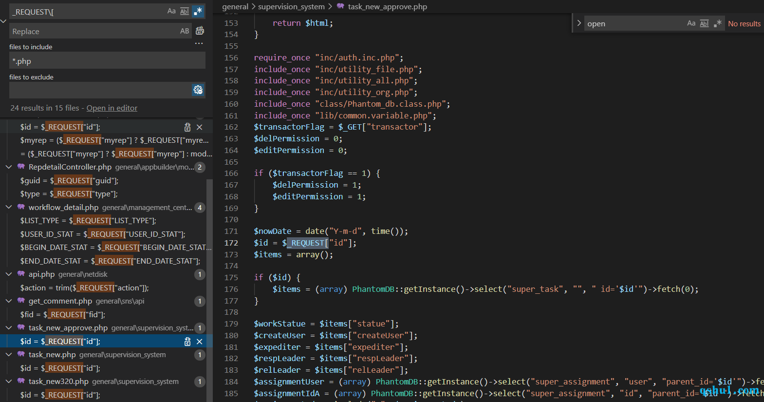Click the PHP icon beside RepdetailController.php
This screenshot has width=764, height=402.
pos(21,167)
